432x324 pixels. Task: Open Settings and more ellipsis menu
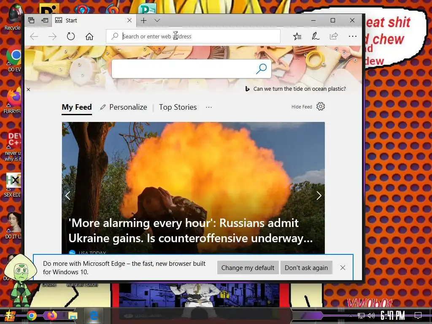click(352, 36)
